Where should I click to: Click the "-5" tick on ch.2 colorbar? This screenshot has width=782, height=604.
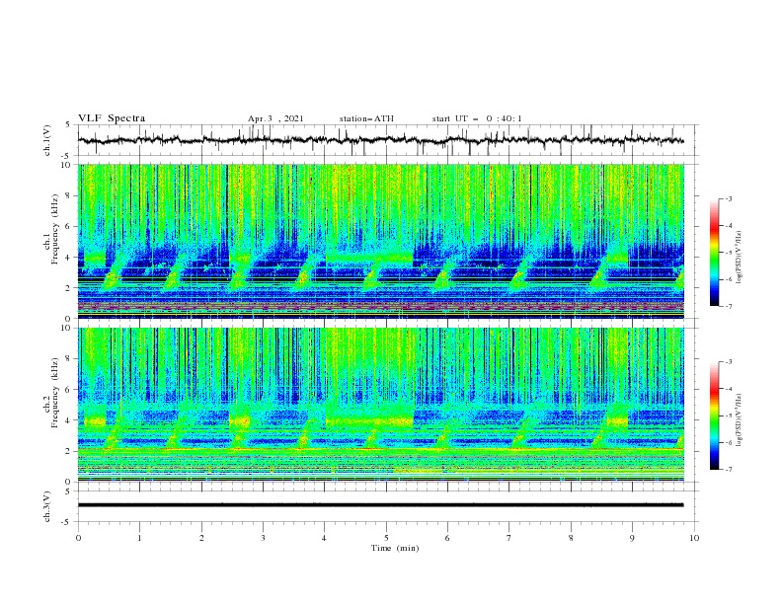(x=728, y=415)
